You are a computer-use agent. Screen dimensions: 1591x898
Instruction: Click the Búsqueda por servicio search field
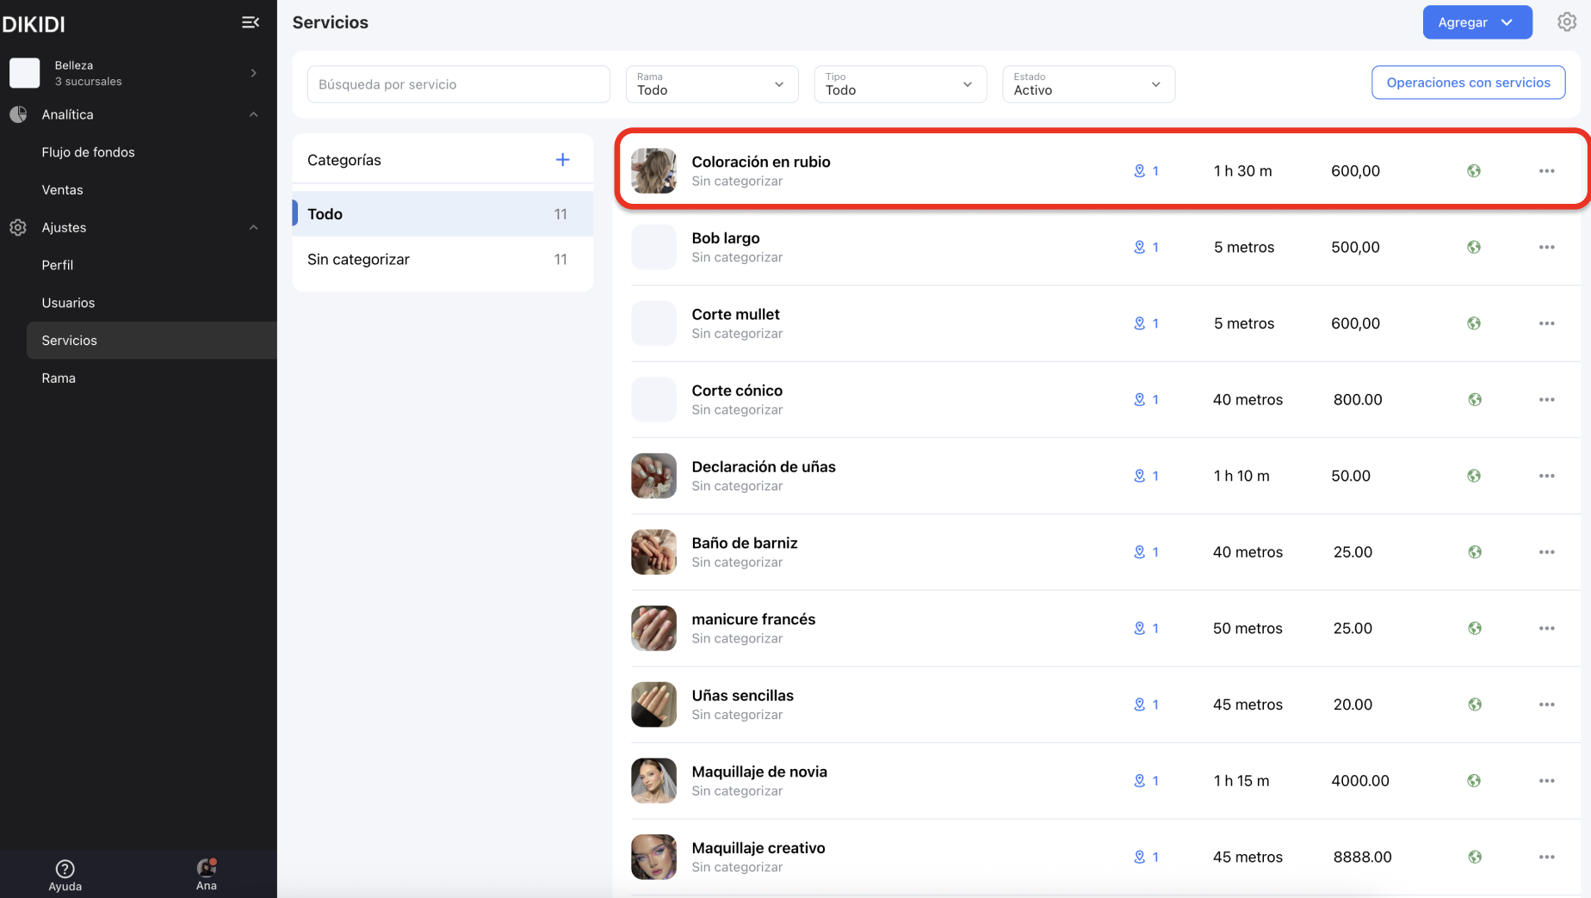(458, 84)
